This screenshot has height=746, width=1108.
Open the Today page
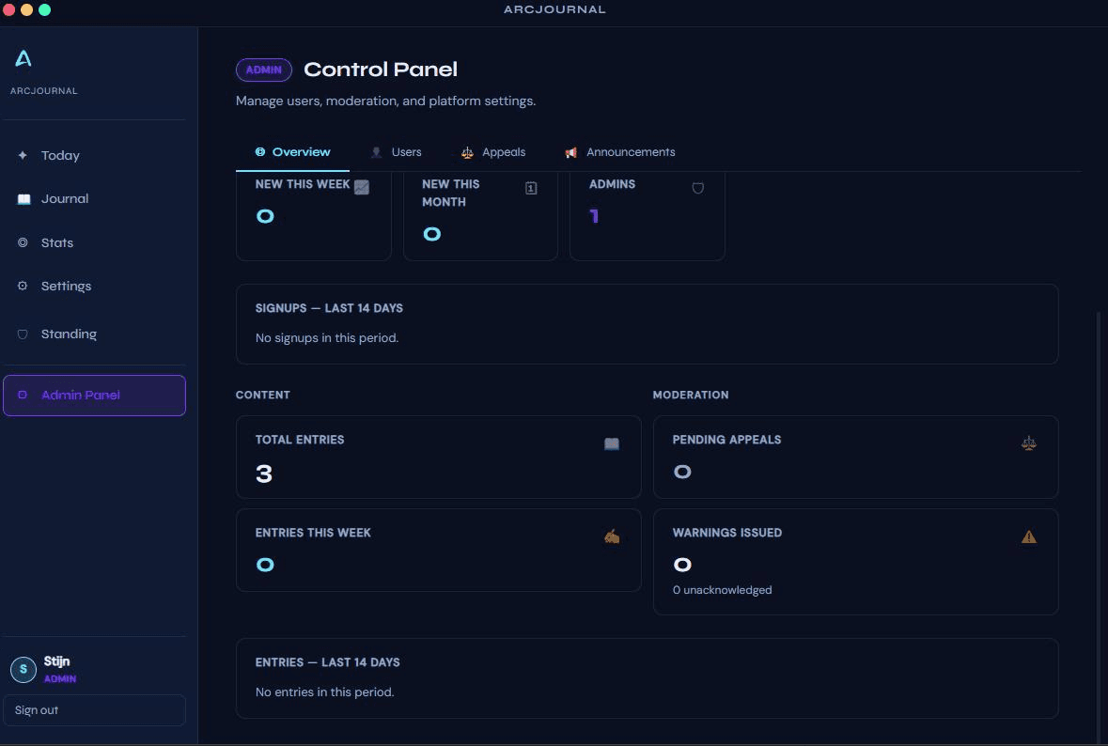[95, 155]
